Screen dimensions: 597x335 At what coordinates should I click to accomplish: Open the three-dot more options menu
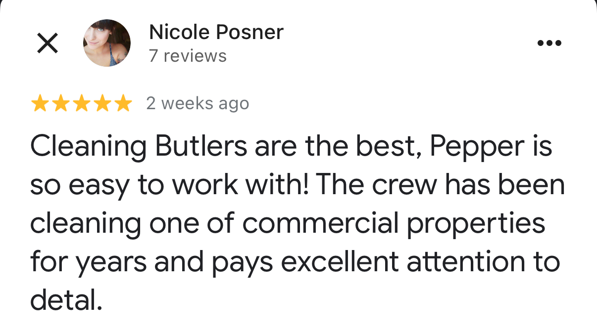549,43
